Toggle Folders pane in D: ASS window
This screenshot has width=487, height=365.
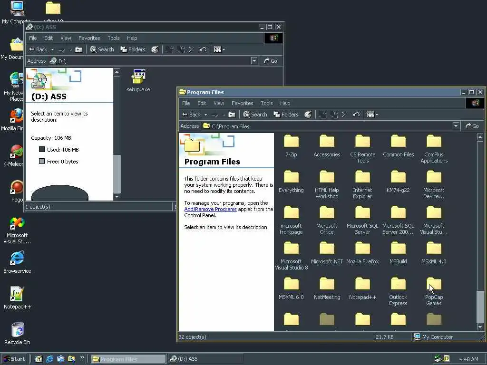(133, 49)
